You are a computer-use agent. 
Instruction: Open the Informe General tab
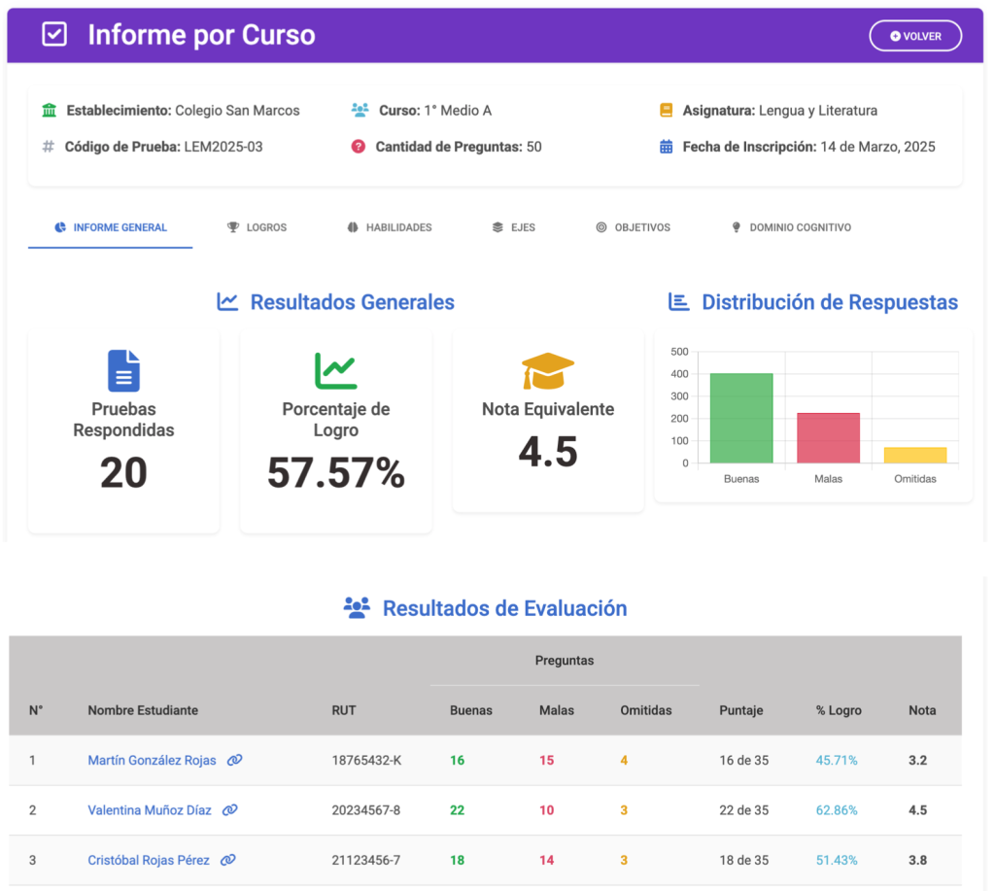coord(111,227)
